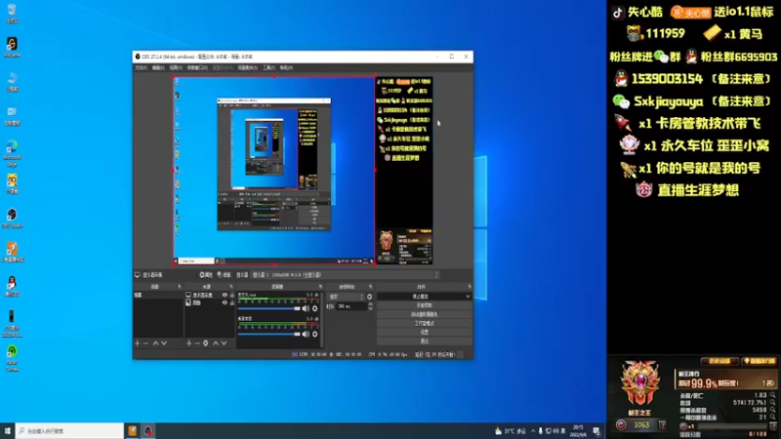The width and height of the screenshot is (781, 439).
Task: Click the taskbar search box
Action: (x=69, y=431)
